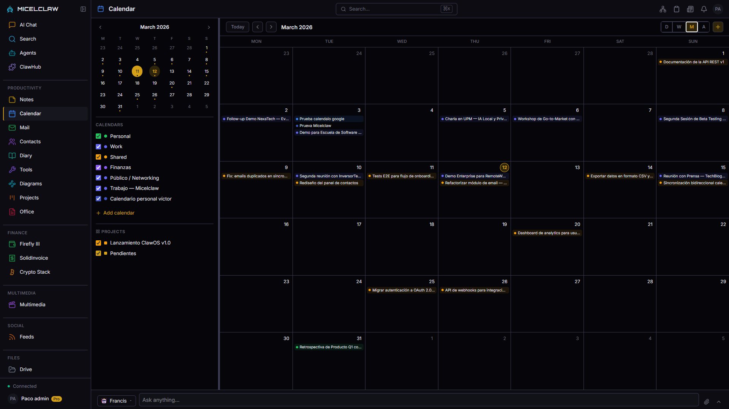Open the AI Chat section

(x=28, y=25)
